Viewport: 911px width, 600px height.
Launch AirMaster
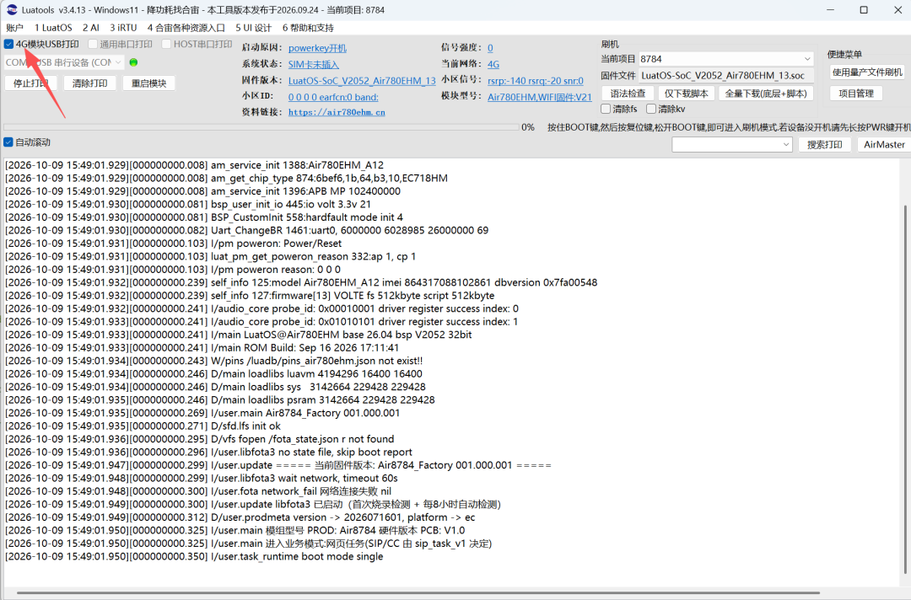point(884,144)
